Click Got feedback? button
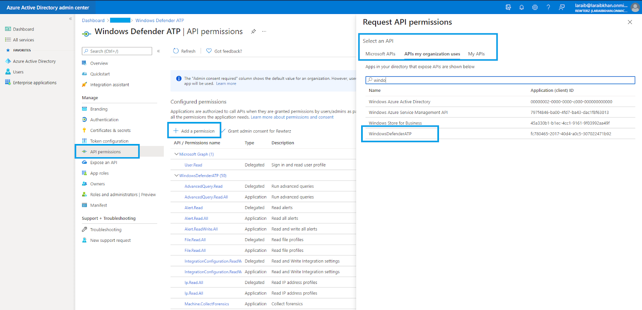Image resolution: width=642 pixels, height=310 pixels. click(x=224, y=51)
